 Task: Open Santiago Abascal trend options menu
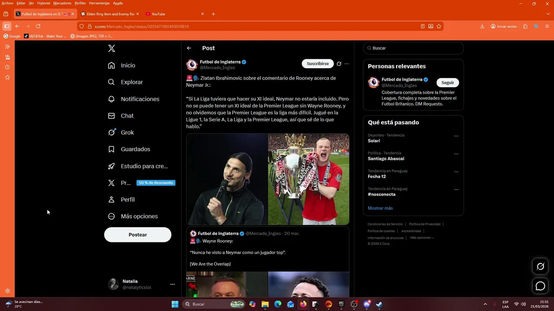[x=456, y=154]
